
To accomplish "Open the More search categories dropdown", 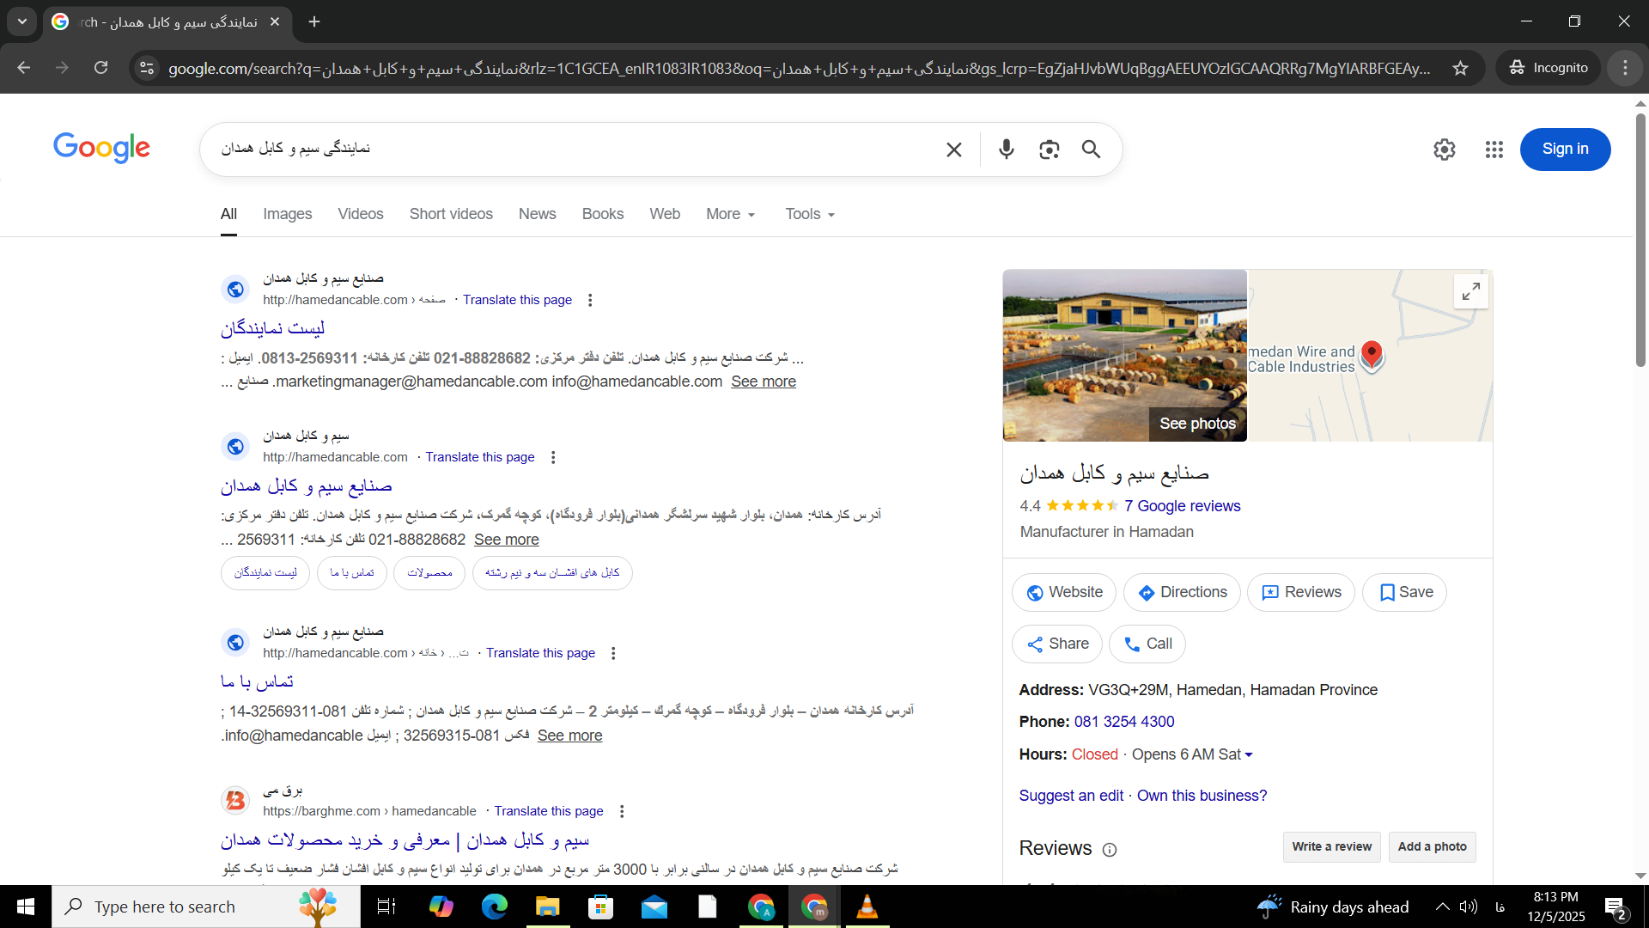I will tap(729, 214).
